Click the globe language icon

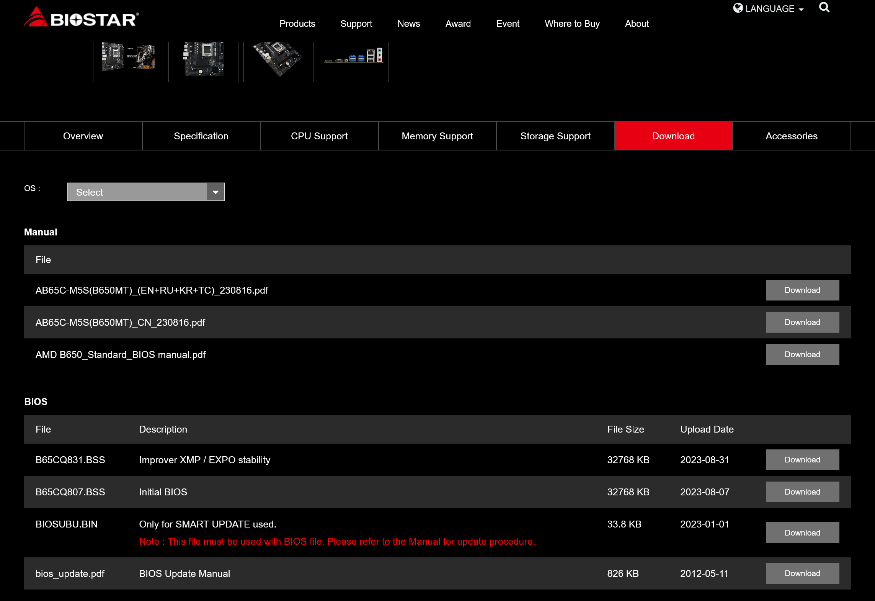tap(738, 8)
